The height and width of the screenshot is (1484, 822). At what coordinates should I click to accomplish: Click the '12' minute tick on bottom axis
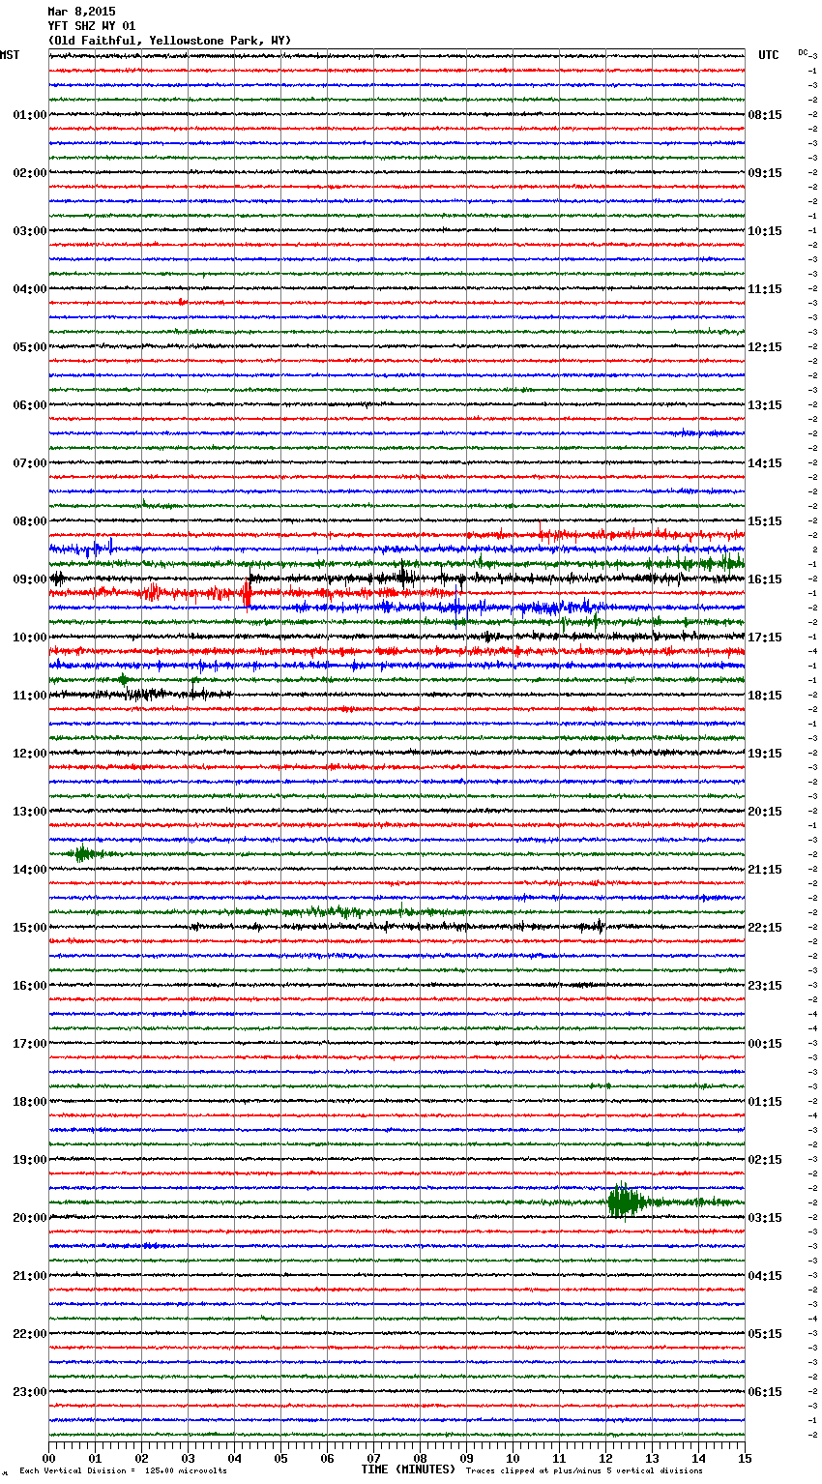click(x=605, y=1458)
